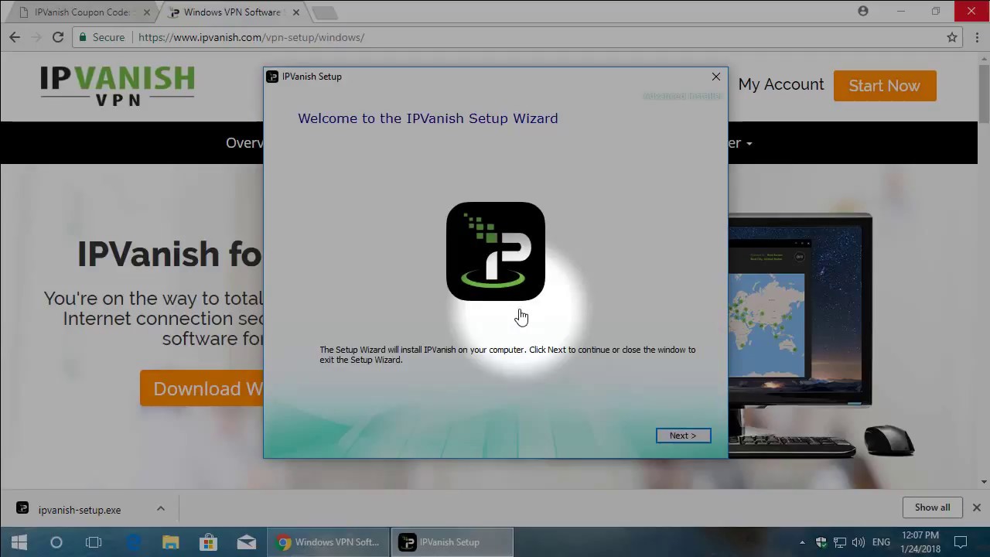
Task: Show hidden system tray icons
Action: pyautogui.click(x=802, y=542)
